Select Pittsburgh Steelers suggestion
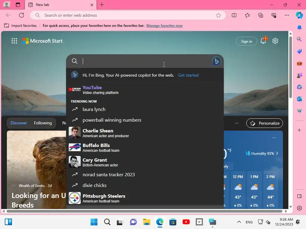Screen dimensions: 306x229 [x=145, y=198]
